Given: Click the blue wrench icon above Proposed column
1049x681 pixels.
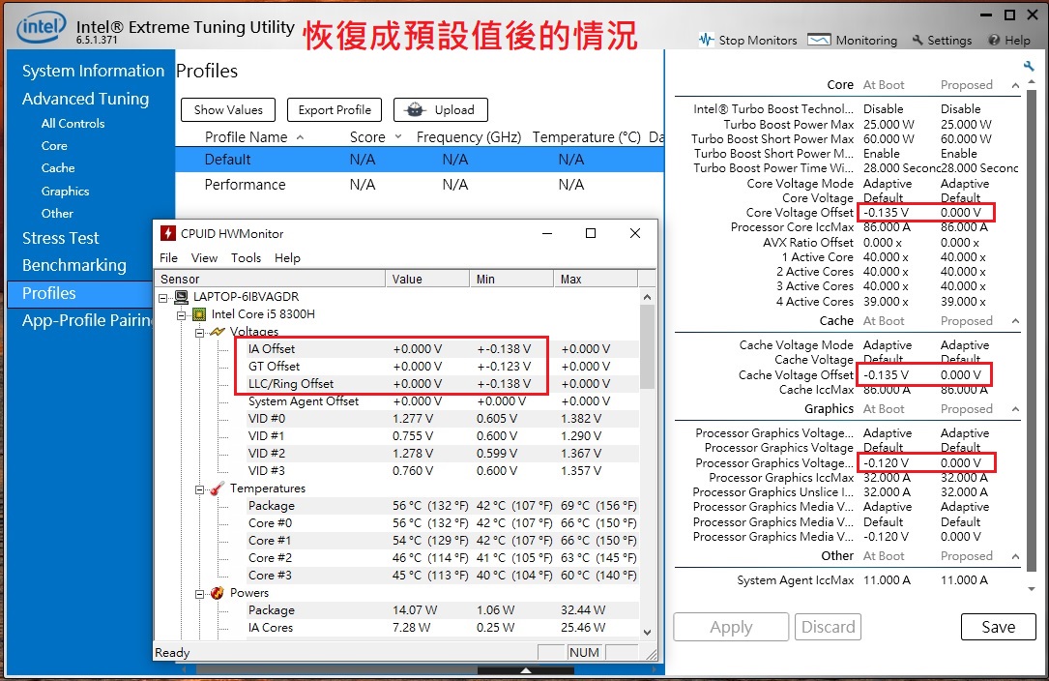Looking at the screenshot, I should [x=1028, y=64].
